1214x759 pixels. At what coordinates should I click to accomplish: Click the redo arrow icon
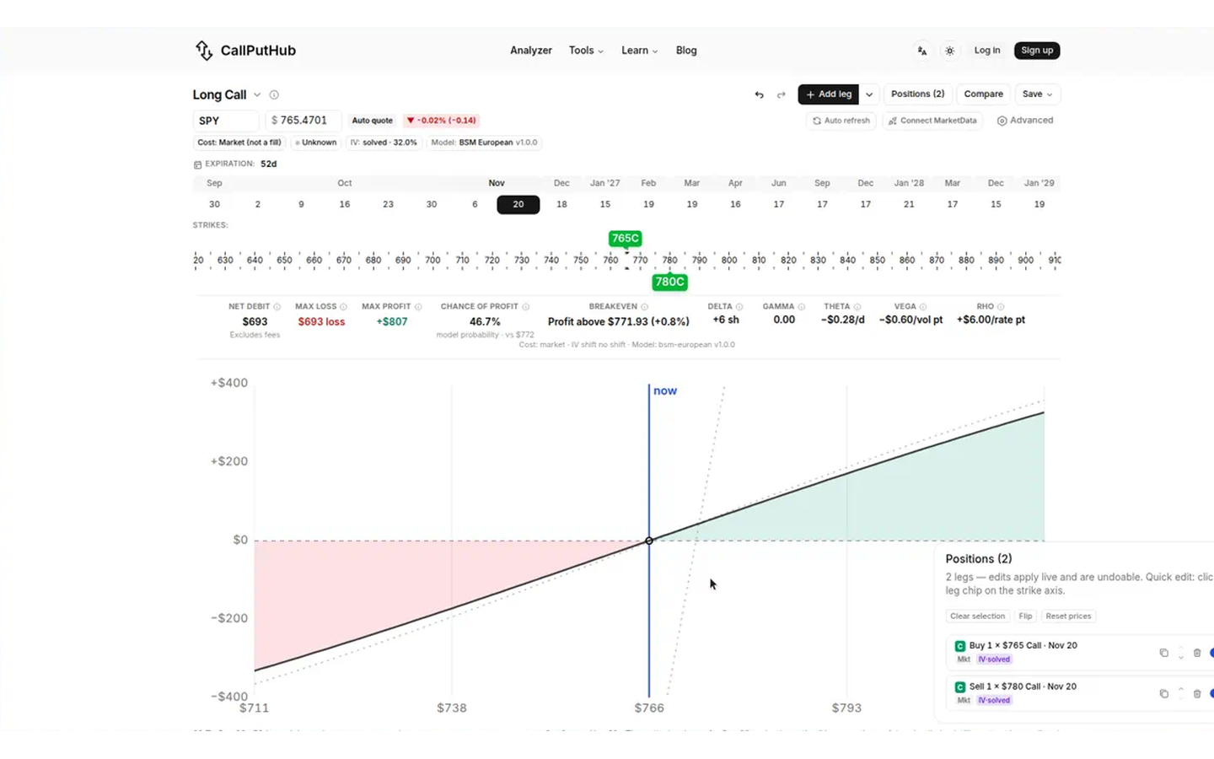tap(781, 94)
